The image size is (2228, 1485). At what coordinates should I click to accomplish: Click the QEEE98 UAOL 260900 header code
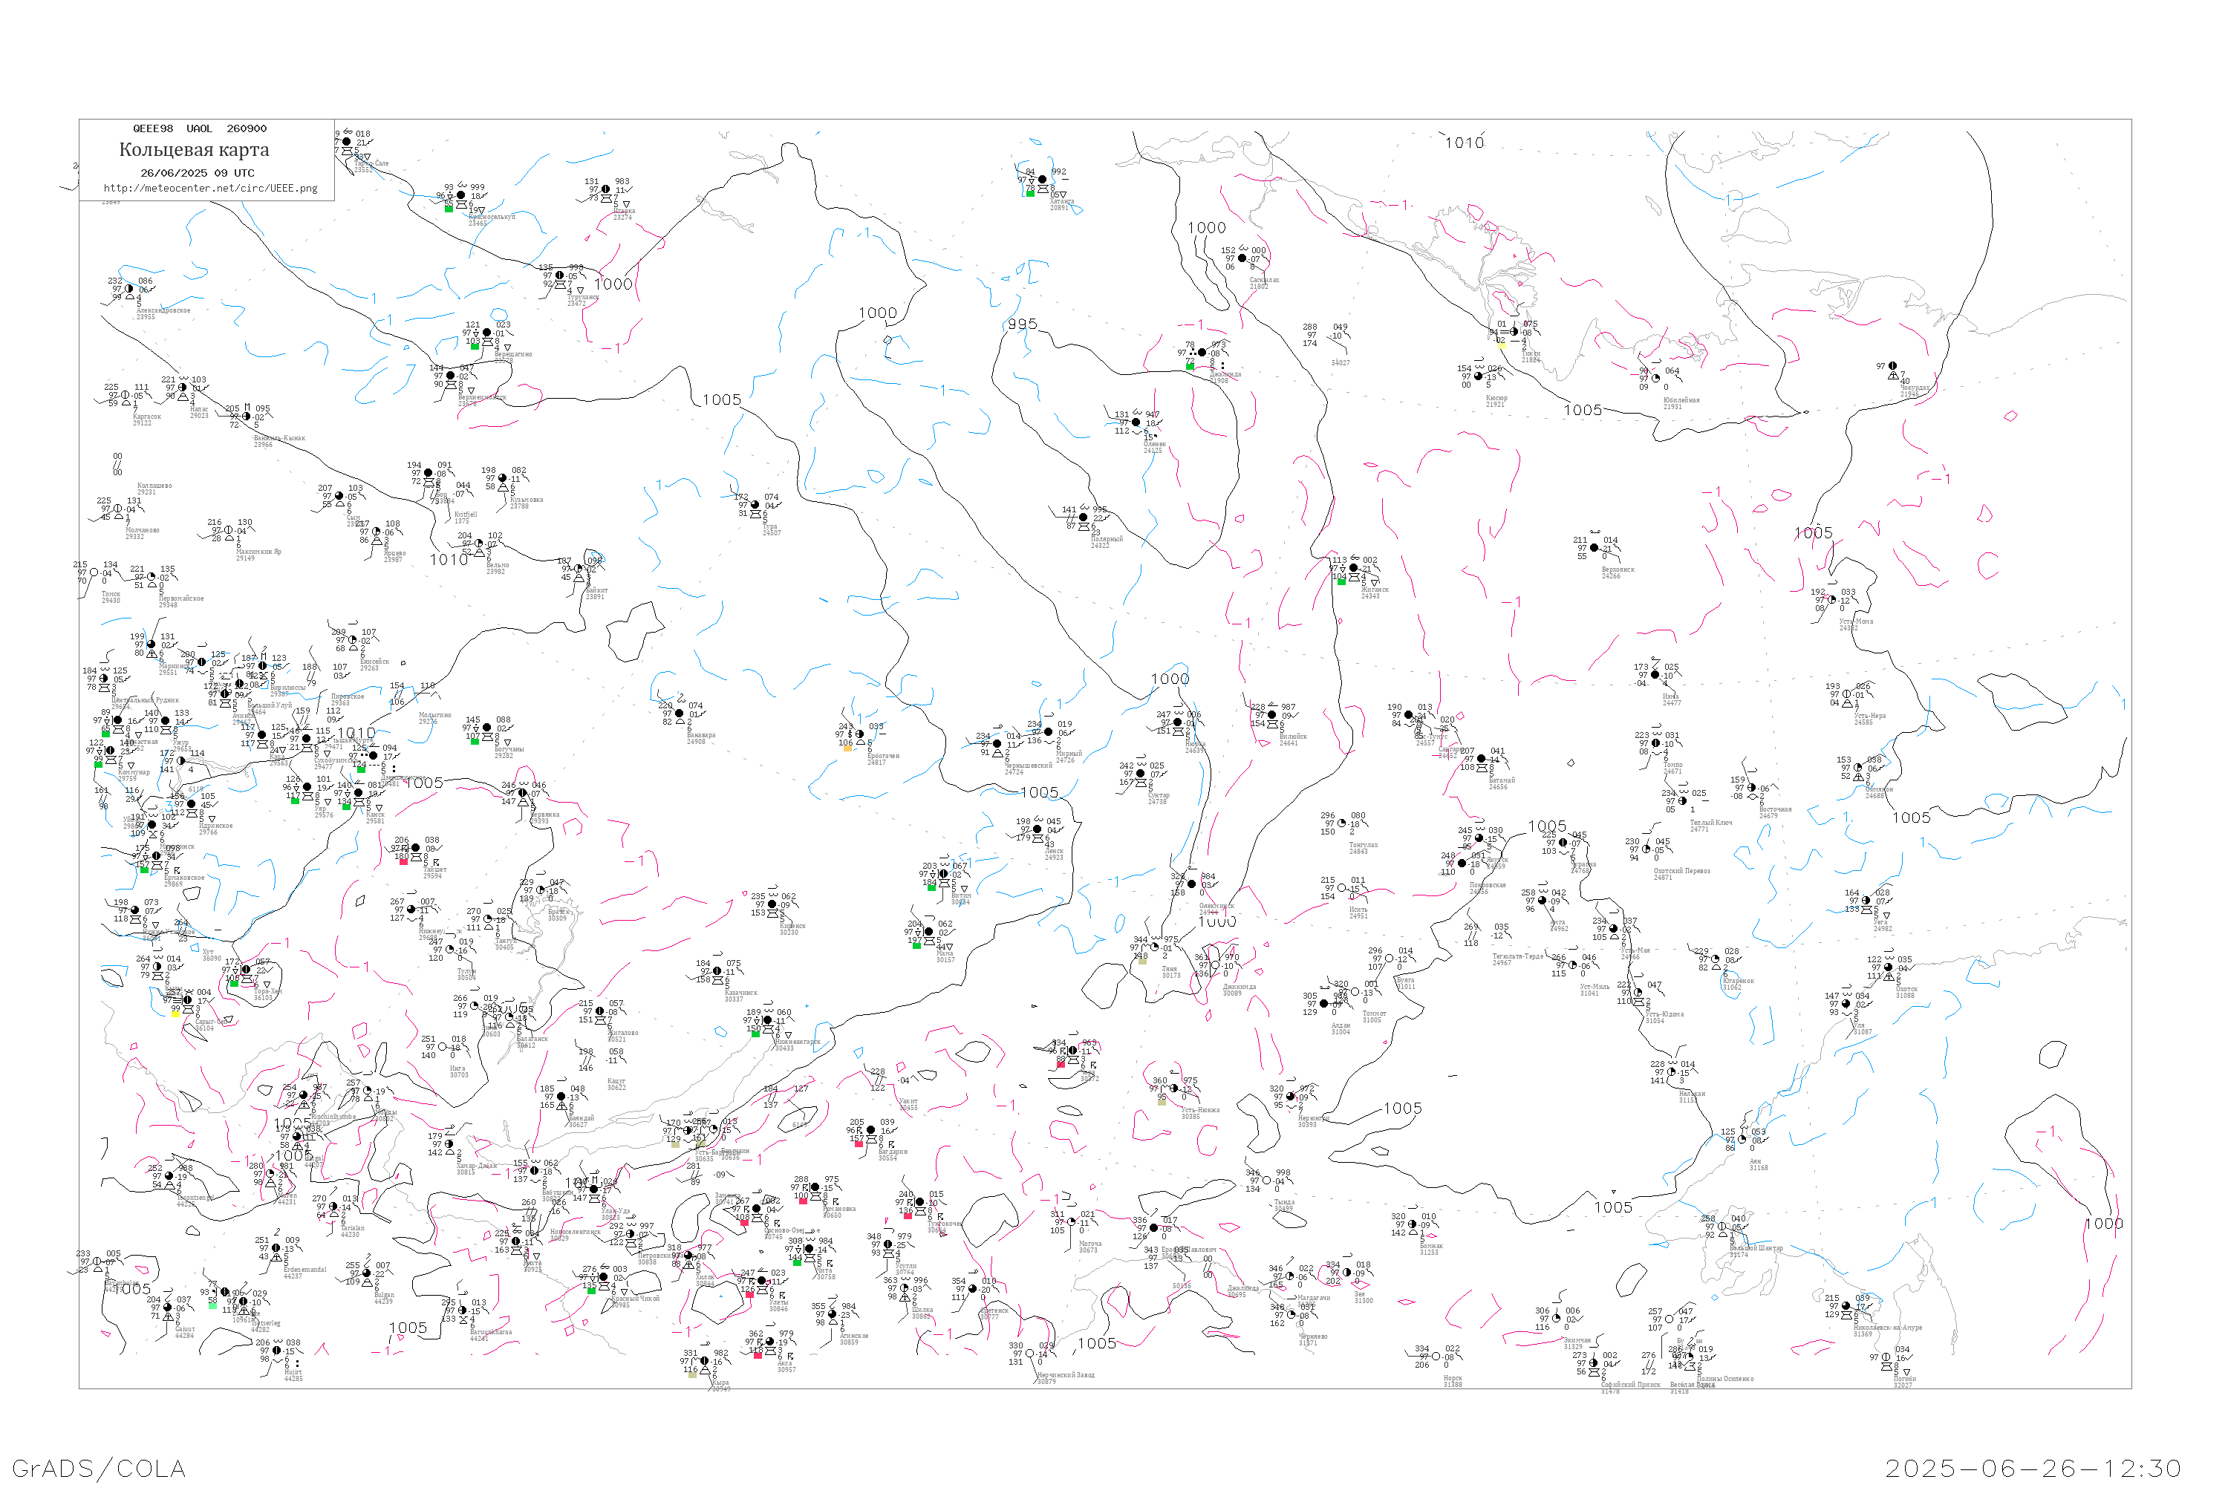[x=199, y=128]
